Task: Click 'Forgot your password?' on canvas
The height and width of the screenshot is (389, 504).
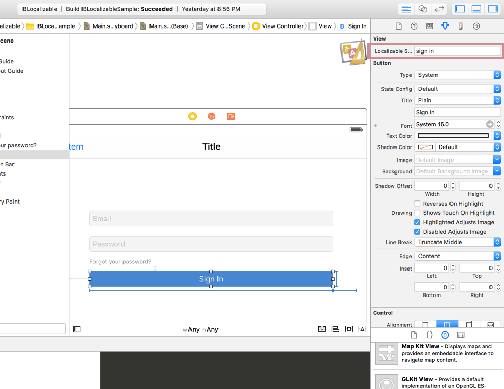Action: click(120, 261)
